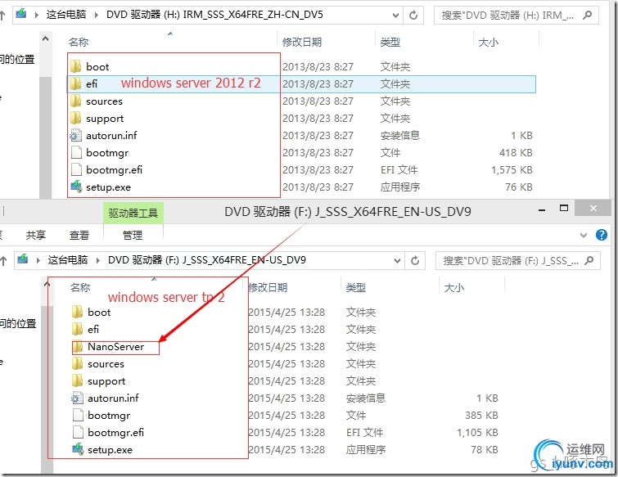Select bootmgr file icon in H: drive window
618x477 pixels.
coord(75,152)
